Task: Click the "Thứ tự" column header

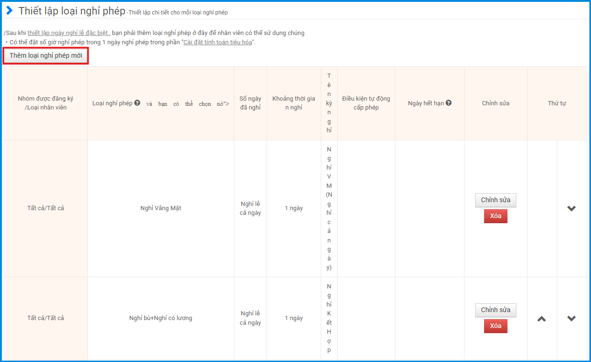Action: [x=557, y=103]
